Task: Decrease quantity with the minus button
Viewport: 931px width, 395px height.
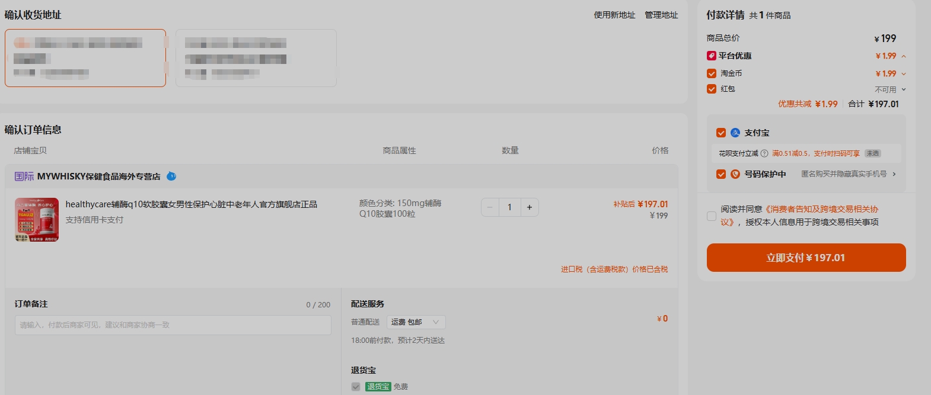Action: [490, 207]
